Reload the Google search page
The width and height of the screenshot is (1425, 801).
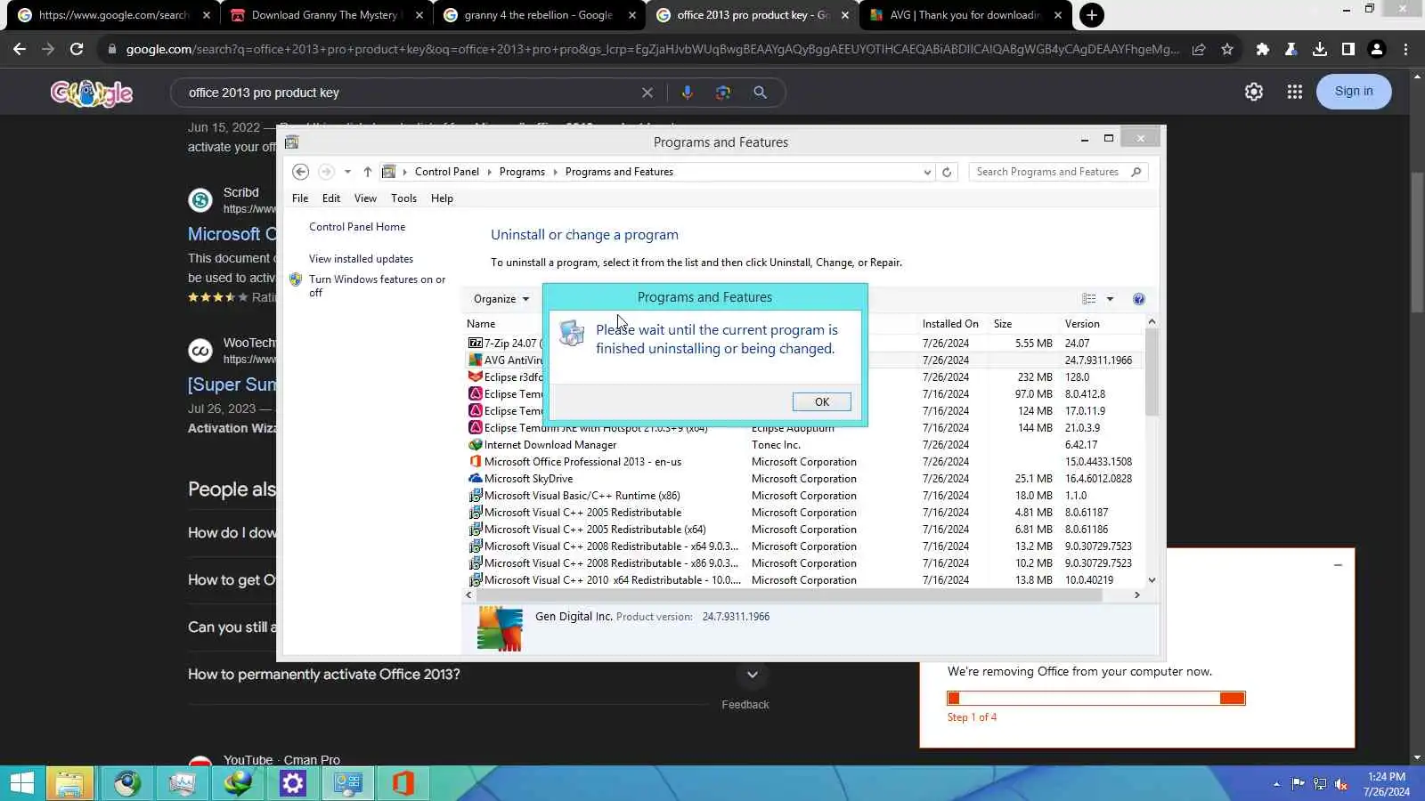pos(77,49)
